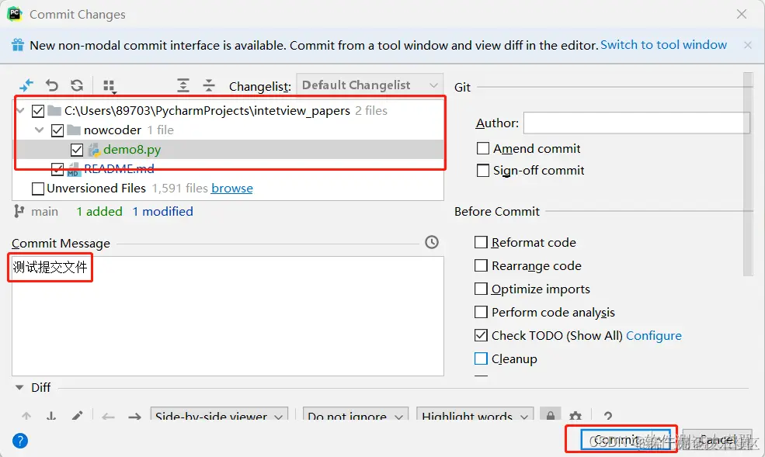This screenshot has height=457, width=765.
Task: Enable the Optimize imports checkbox
Action: click(481, 289)
